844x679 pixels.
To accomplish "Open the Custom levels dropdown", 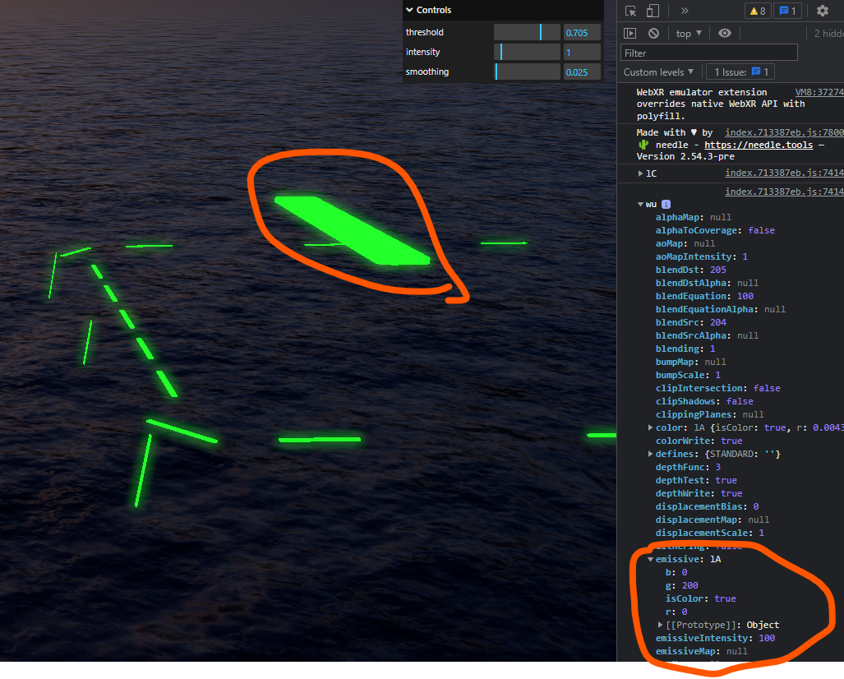I will pos(659,72).
